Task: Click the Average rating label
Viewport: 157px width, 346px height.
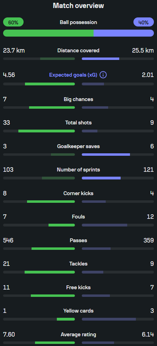Action: click(x=78, y=335)
